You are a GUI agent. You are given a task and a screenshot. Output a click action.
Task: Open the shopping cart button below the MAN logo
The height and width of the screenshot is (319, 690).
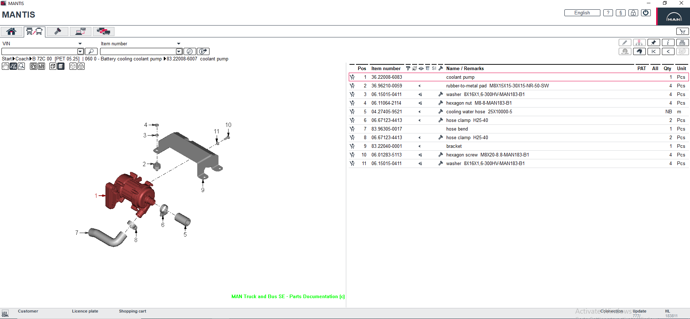pyautogui.click(x=682, y=31)
